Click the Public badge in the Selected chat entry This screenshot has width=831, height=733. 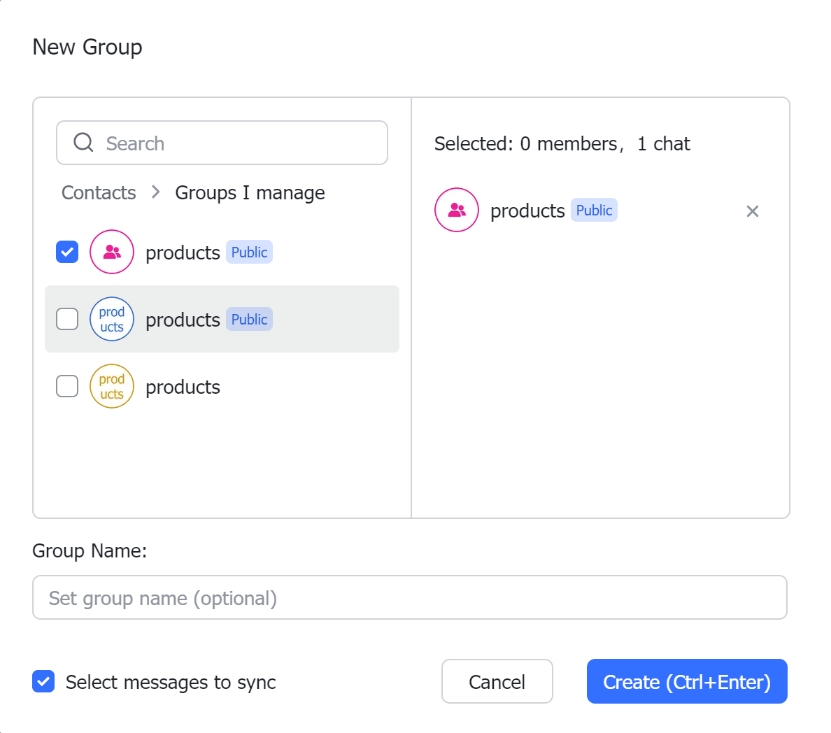click(594, 210)
